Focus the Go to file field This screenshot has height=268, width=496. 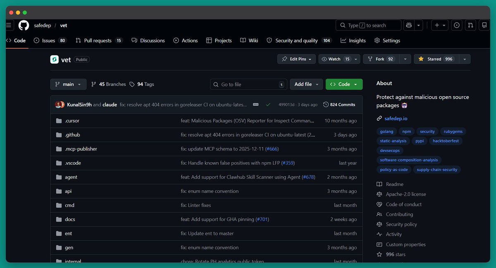pyautogui.click(x=248, y=84)
